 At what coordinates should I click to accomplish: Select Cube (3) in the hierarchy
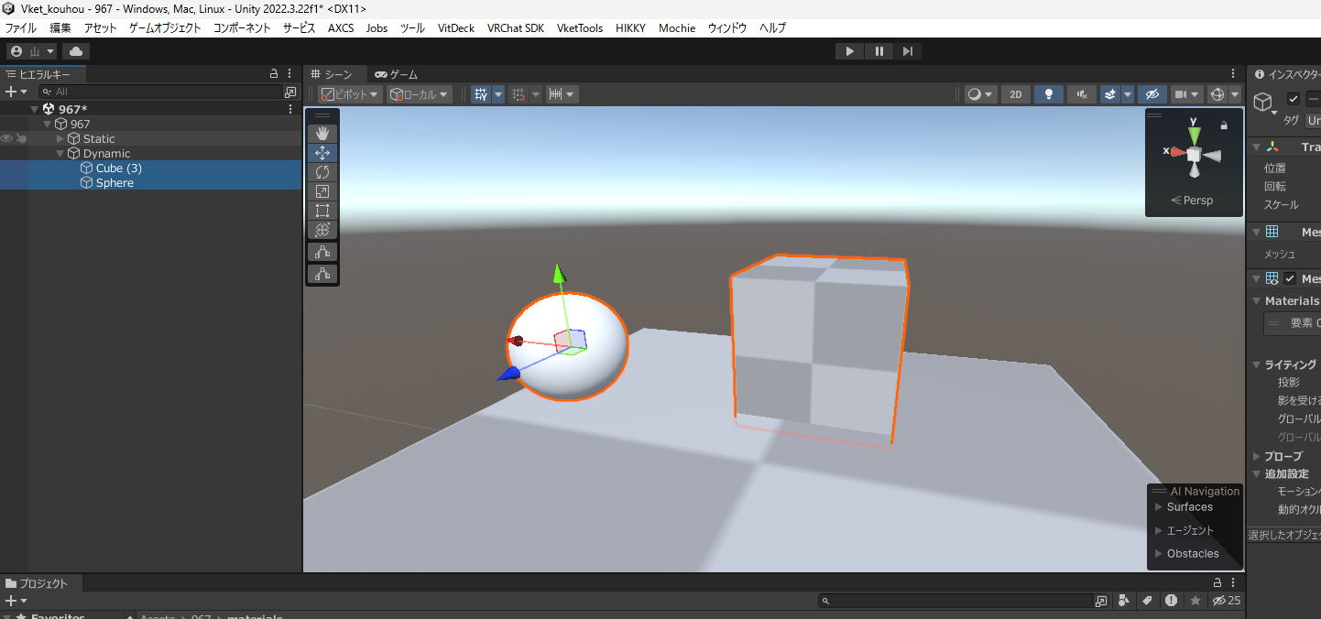pyautogui.click(x=118, y=168)
